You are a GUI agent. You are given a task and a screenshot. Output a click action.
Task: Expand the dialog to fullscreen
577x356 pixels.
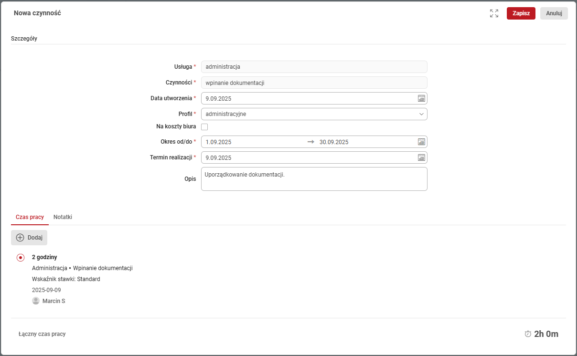[x=494, y=13]
